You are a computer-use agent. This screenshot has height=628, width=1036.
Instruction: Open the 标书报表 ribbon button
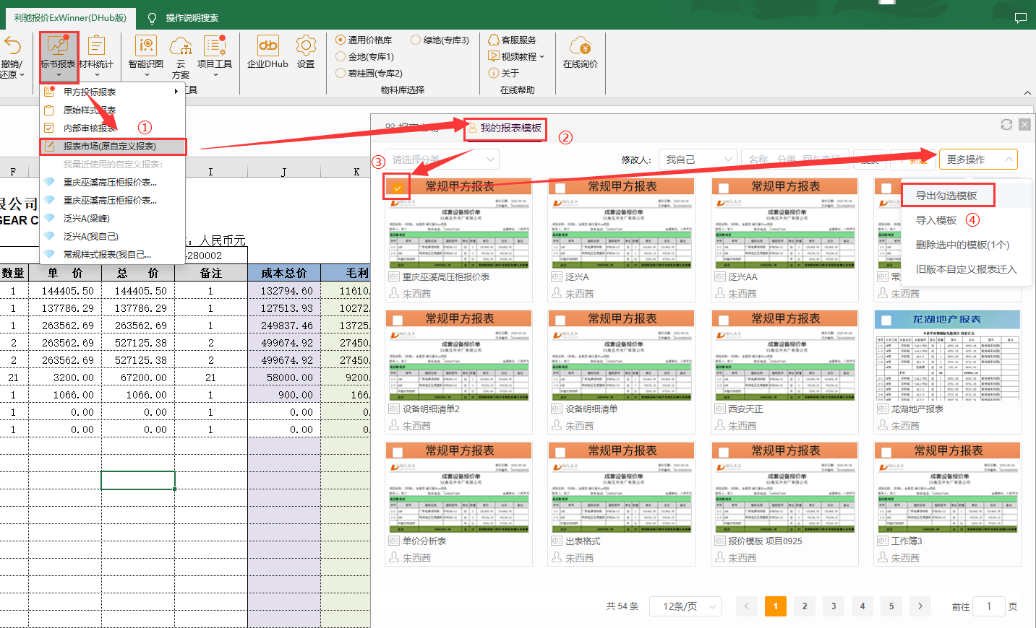(58, 56)
